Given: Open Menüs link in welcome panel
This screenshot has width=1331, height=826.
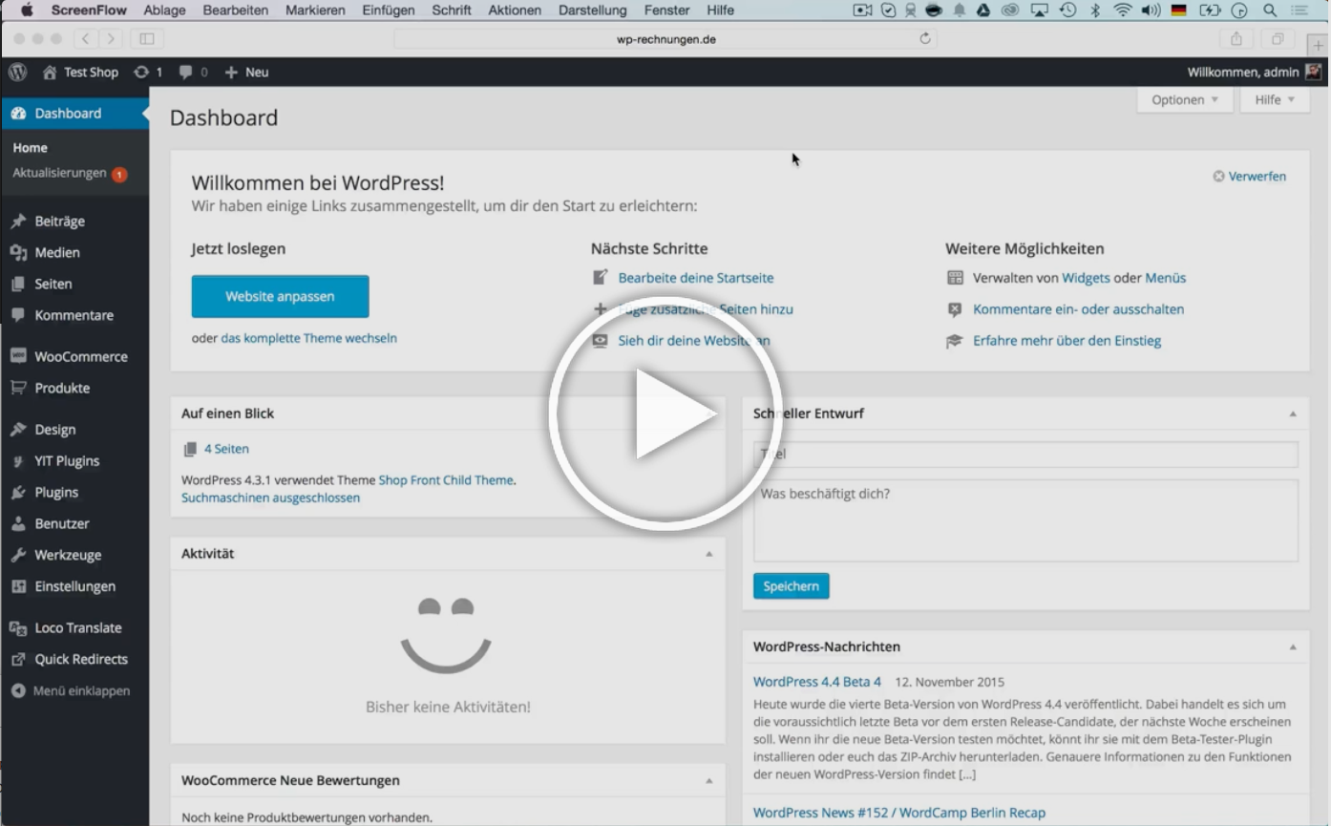Looking at the screenshot, I should 1166,278.
